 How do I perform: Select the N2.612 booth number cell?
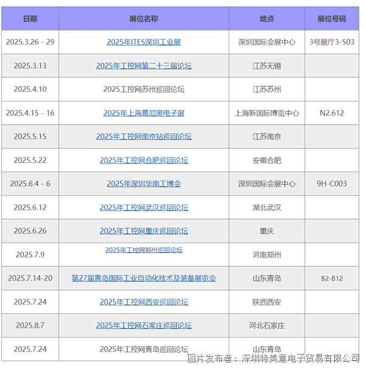click(332, 113)
